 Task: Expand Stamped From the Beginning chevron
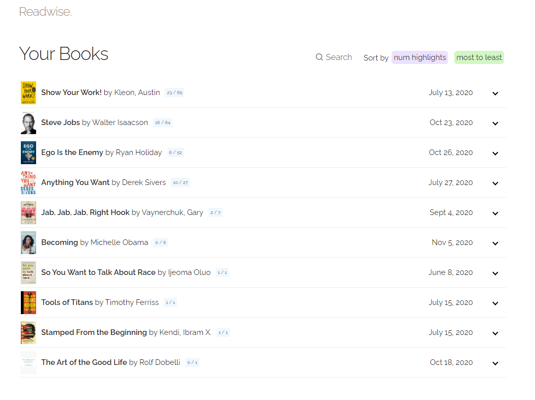pyautogui.click(x=495, y=333)
